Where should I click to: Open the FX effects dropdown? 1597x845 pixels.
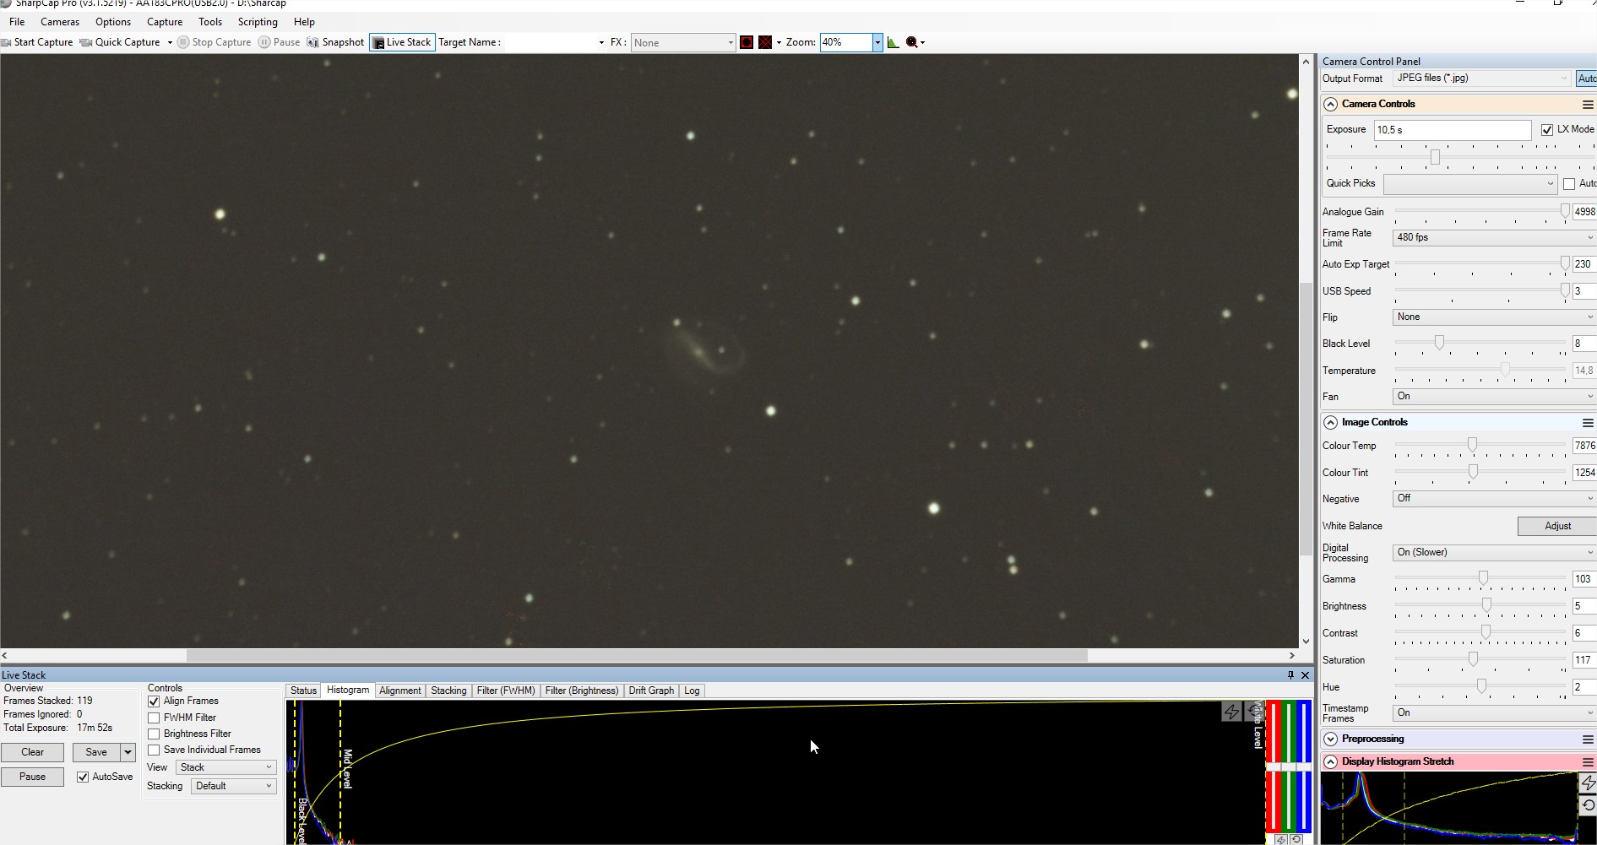click(683, 43)
